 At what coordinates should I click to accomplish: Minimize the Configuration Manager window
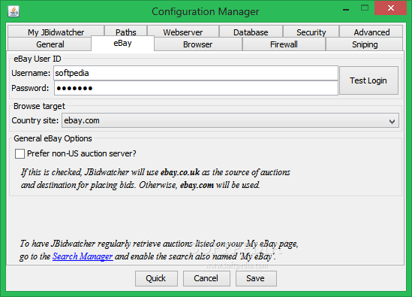346,10
